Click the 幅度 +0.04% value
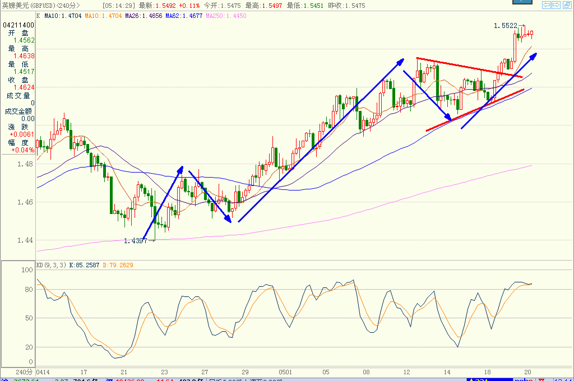 (x=22, y=150)
